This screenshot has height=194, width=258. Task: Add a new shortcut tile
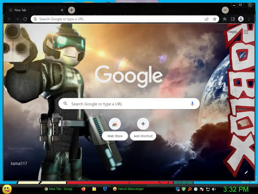(143, 129)
